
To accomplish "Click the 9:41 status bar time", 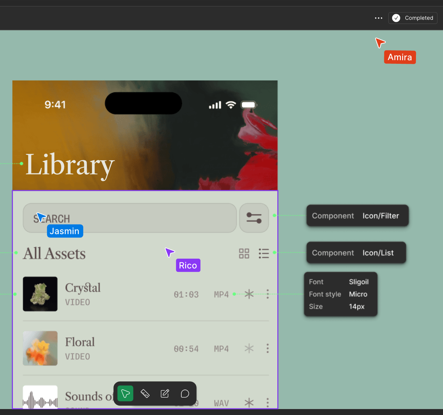I will coord(55,105).
